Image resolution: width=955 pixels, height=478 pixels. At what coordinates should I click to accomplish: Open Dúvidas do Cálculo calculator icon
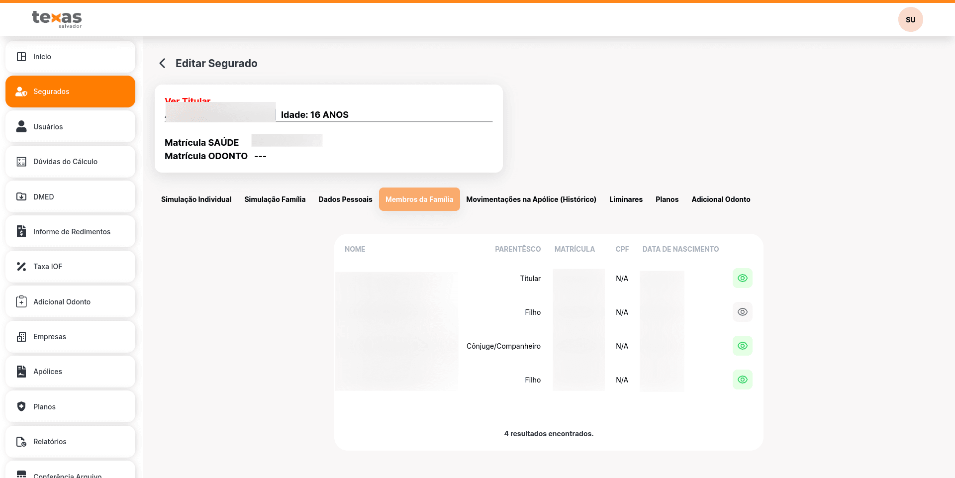[x=21, y=162]
